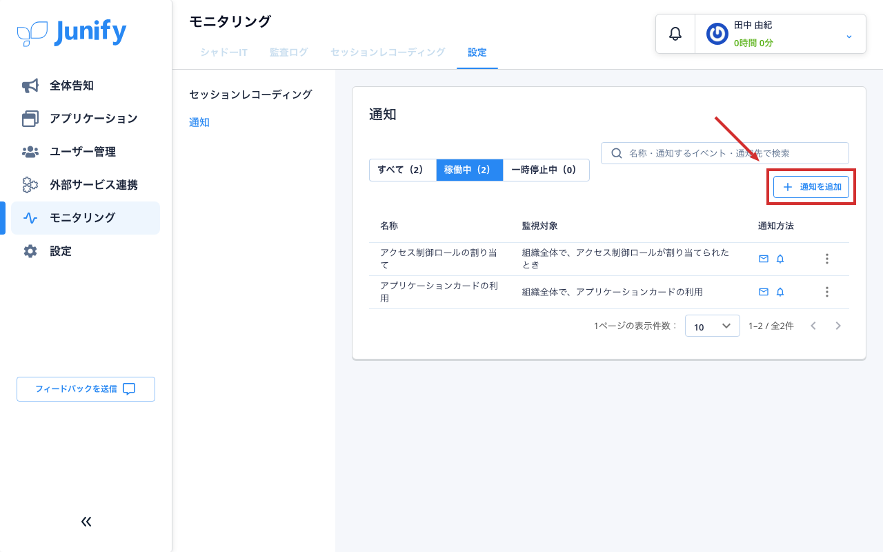Click the アプリケーション window icon

click(30, 119)
